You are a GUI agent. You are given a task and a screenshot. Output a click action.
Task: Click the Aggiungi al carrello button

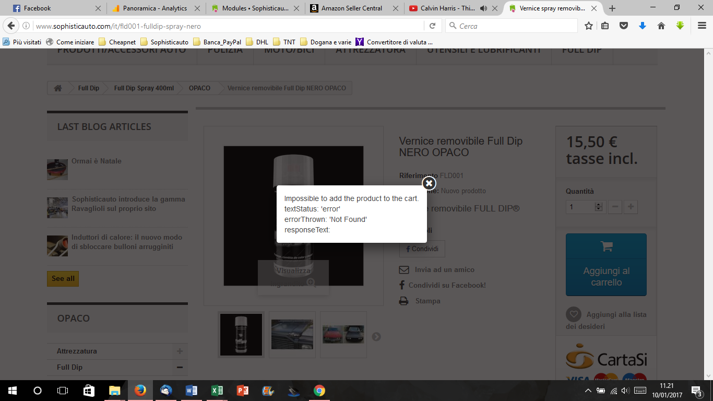[x=606, y=265]
